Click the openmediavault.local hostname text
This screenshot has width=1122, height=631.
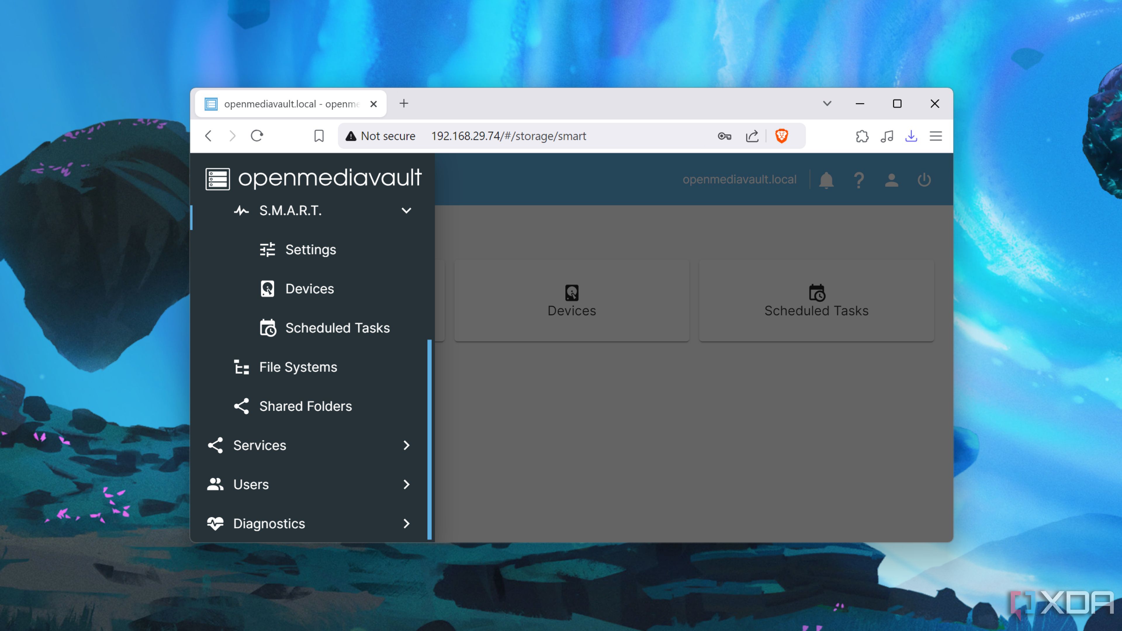(739, 179)
